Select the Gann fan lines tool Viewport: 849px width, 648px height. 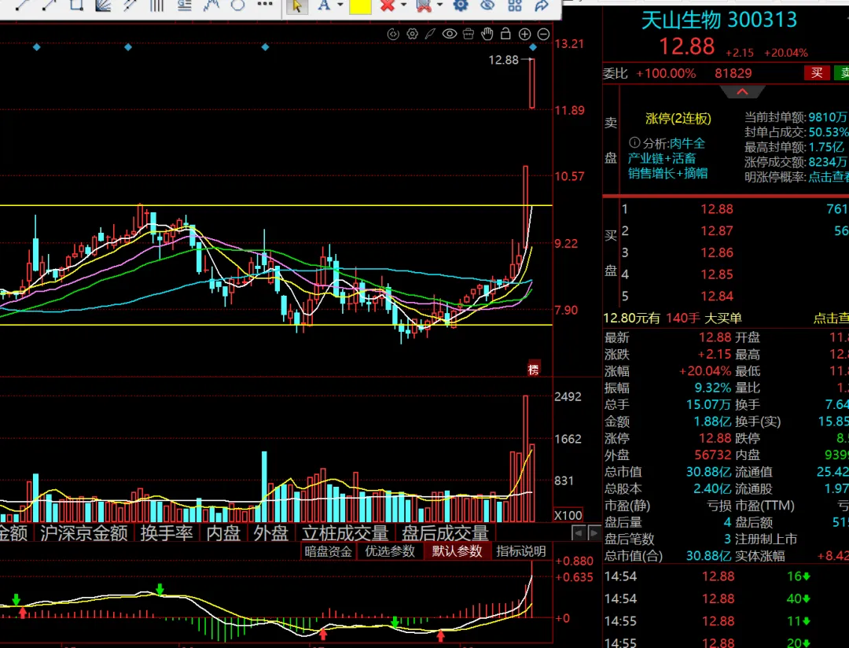[103, 6]
